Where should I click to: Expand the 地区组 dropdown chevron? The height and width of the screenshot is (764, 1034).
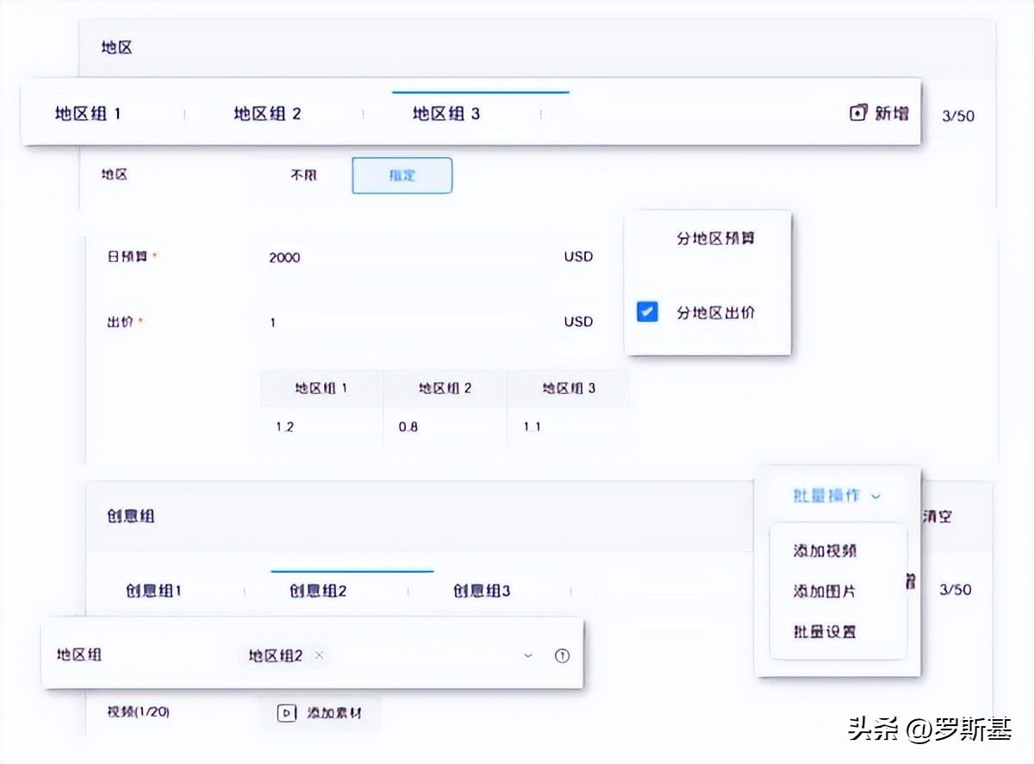tap(528, 655)
